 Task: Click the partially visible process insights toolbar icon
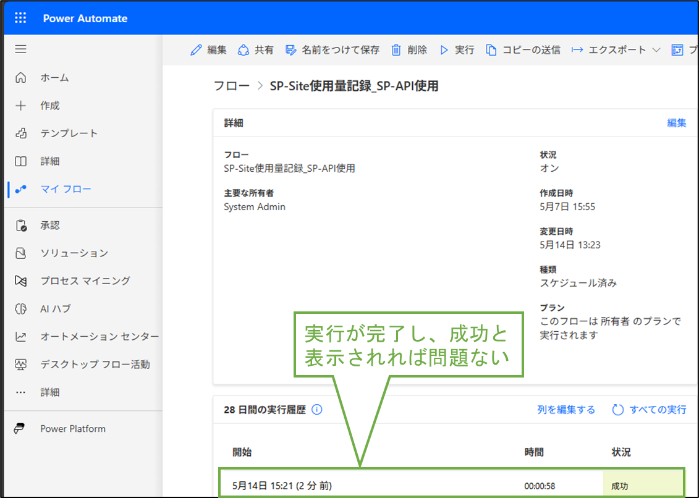[x=677, y=50]
